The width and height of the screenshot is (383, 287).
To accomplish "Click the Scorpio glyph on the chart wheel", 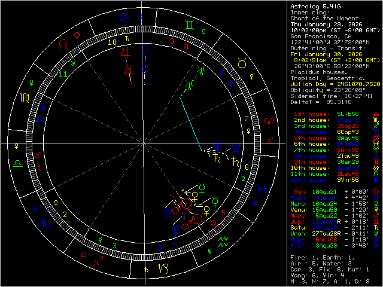I will pyautogui.click(x=44, y=223).
